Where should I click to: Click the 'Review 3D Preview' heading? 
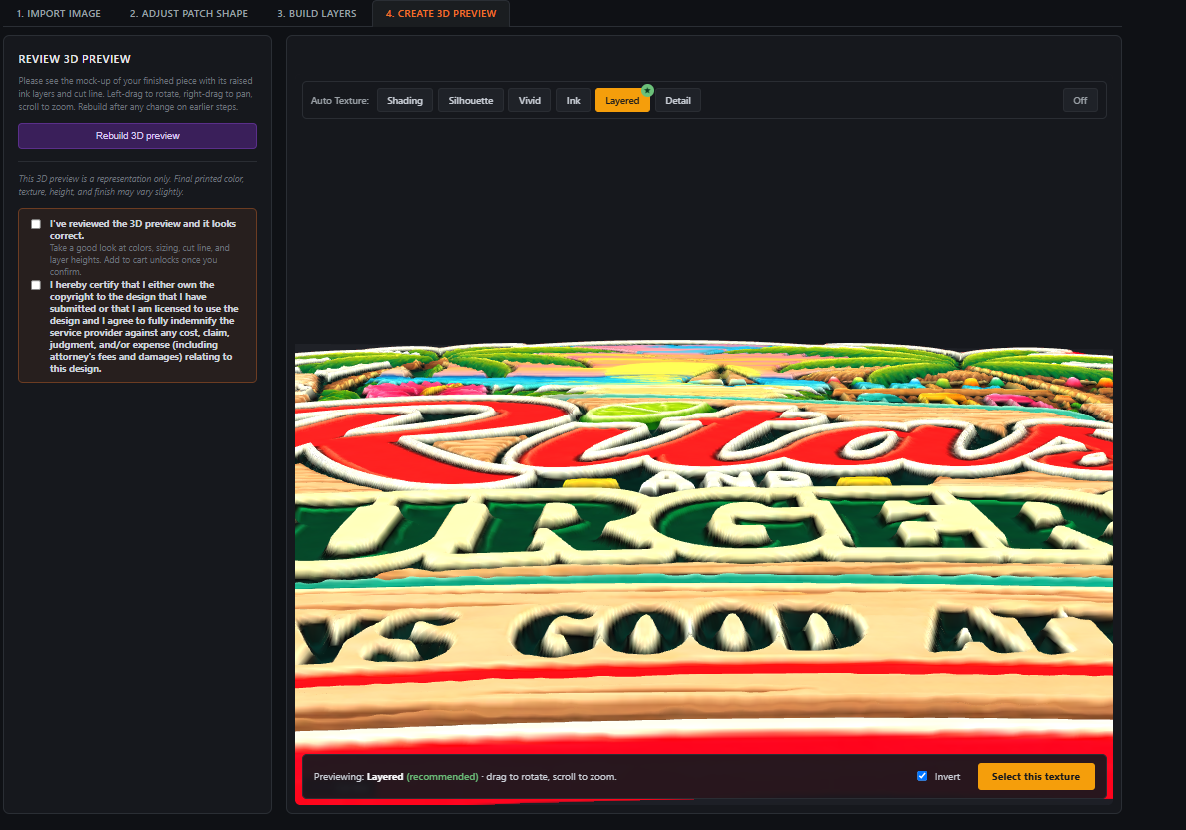(x=74, y=59)
